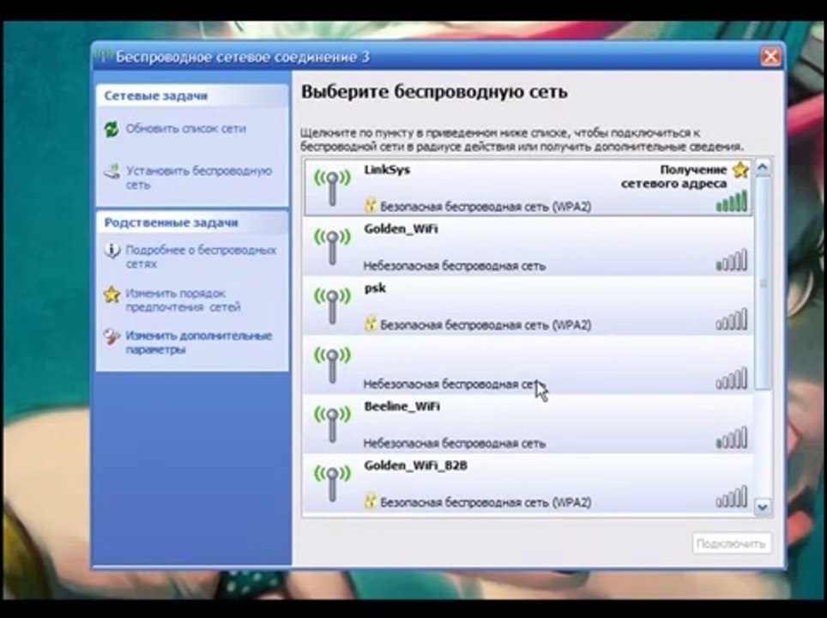
Task: Click the info icon for wireless networks details
Action: pos(112,251)
